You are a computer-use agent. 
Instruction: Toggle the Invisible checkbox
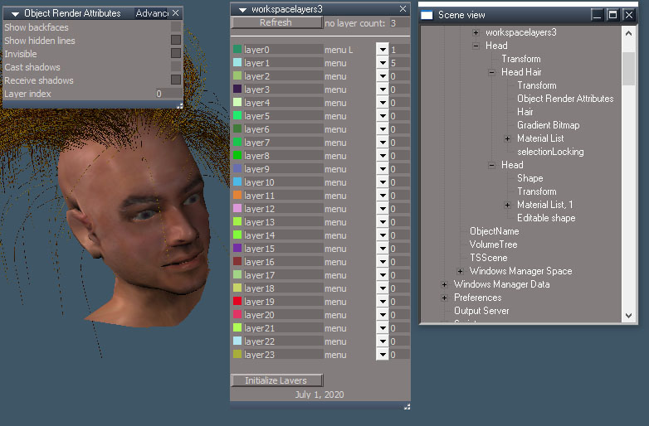(x=176, y=53)
